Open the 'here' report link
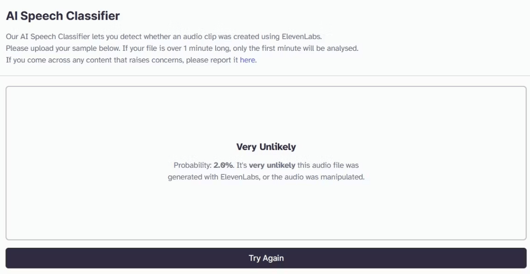 click(247, 60)
